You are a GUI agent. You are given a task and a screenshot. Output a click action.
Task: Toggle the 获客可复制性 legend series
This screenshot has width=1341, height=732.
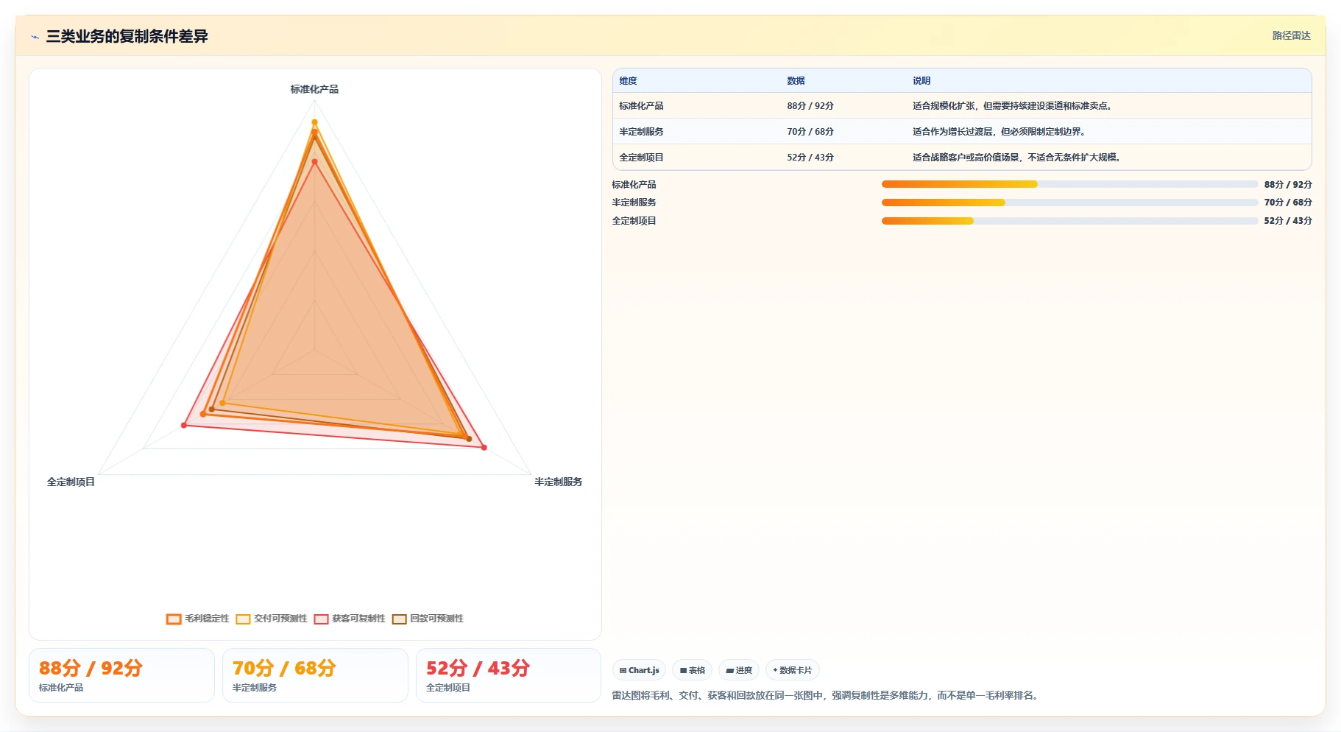pos(350,619)
